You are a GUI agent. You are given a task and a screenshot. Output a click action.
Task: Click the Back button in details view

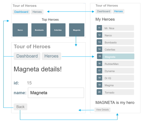pyautogui.click(x=21, y=107)
